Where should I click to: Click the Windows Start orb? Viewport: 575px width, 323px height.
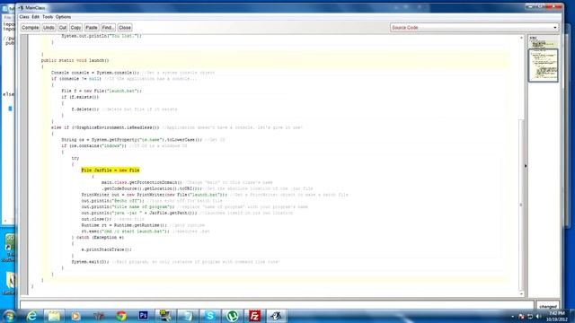coord(9,316)
